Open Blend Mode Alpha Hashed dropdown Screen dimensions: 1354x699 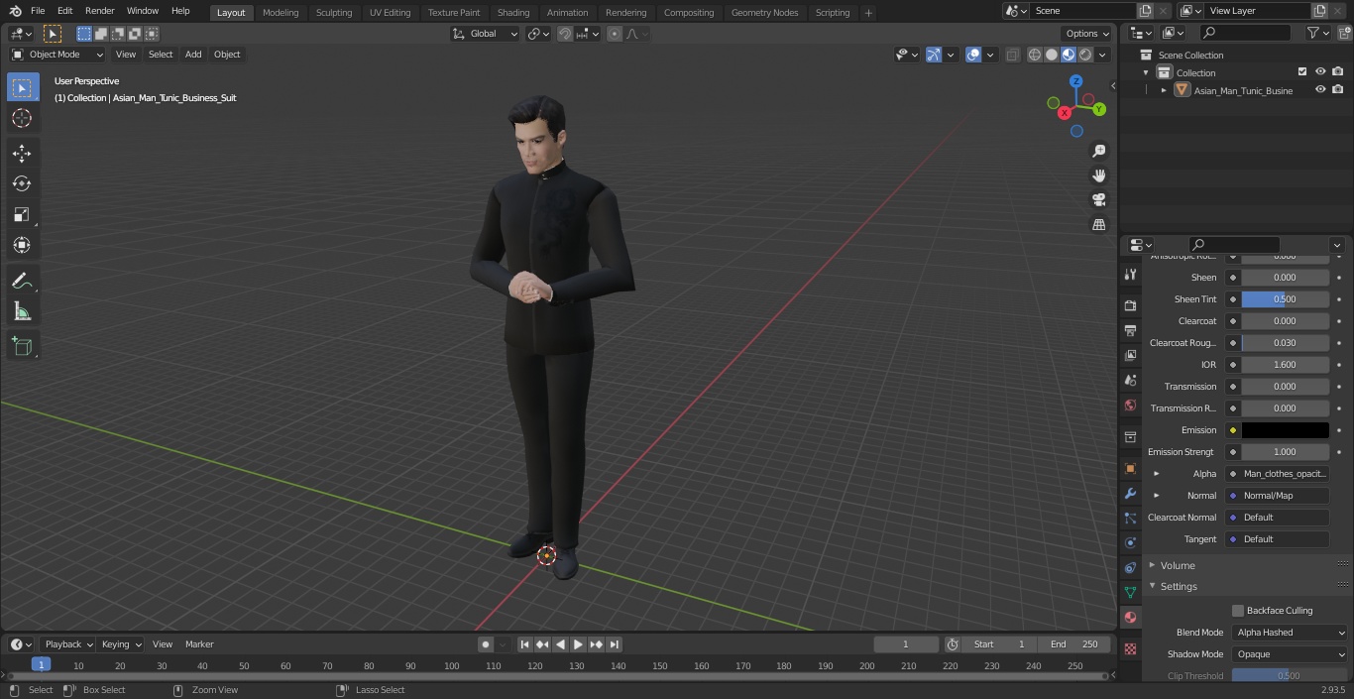click(x=1290, y=633)
